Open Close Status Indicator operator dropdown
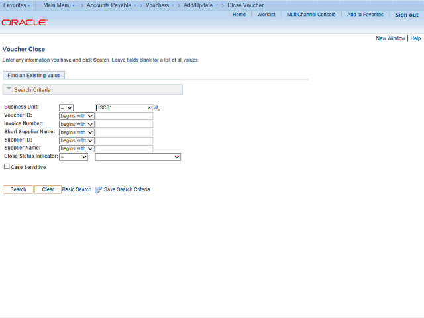This screenshot has height=318, width=424. point(74,157)
